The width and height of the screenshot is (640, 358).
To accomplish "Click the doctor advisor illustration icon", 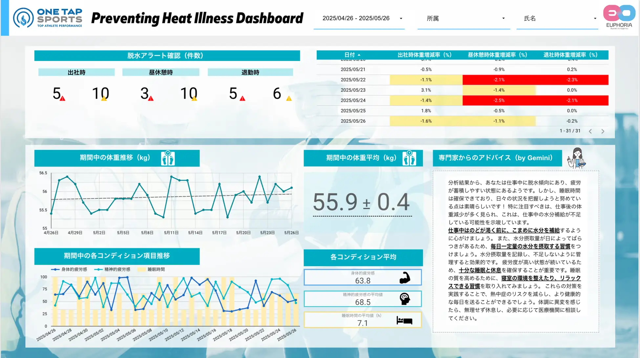I will [x=577, y=158].
